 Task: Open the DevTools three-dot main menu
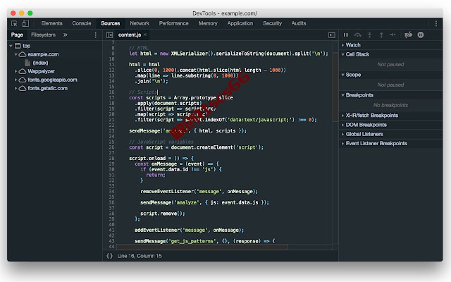(x=436, y=23)
